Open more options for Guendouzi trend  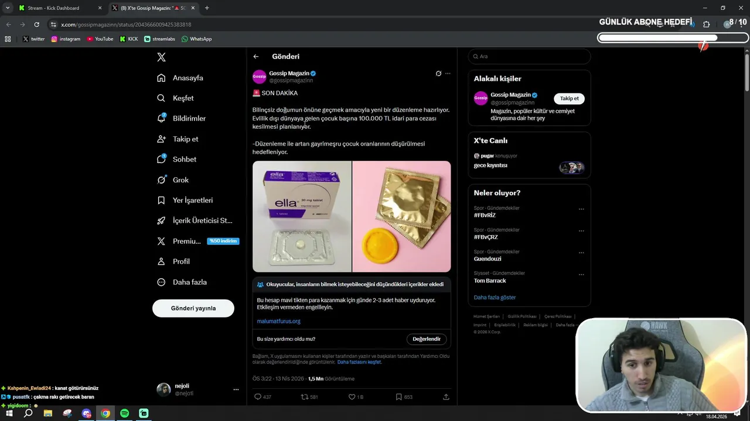581,253
